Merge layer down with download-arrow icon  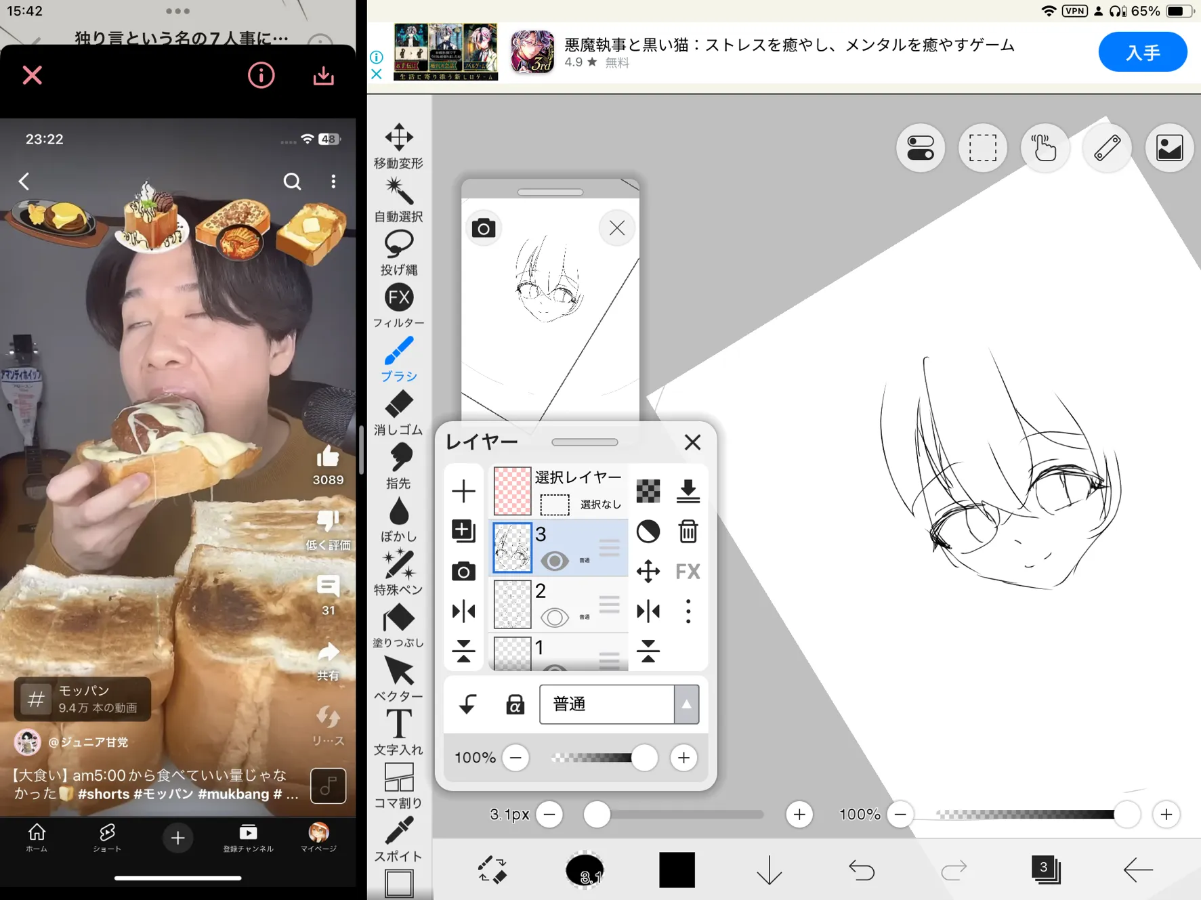point(688,491)
